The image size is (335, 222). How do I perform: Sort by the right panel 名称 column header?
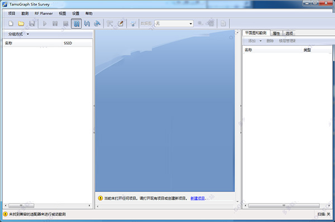pos(272,50)
